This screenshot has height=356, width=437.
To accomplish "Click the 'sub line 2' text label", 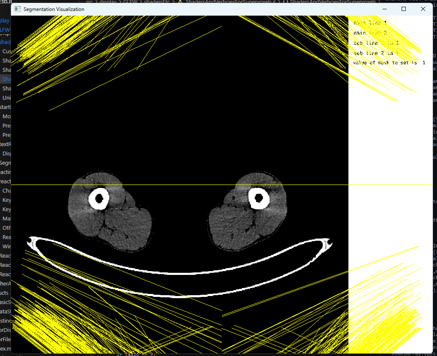I will coord(375,53).
